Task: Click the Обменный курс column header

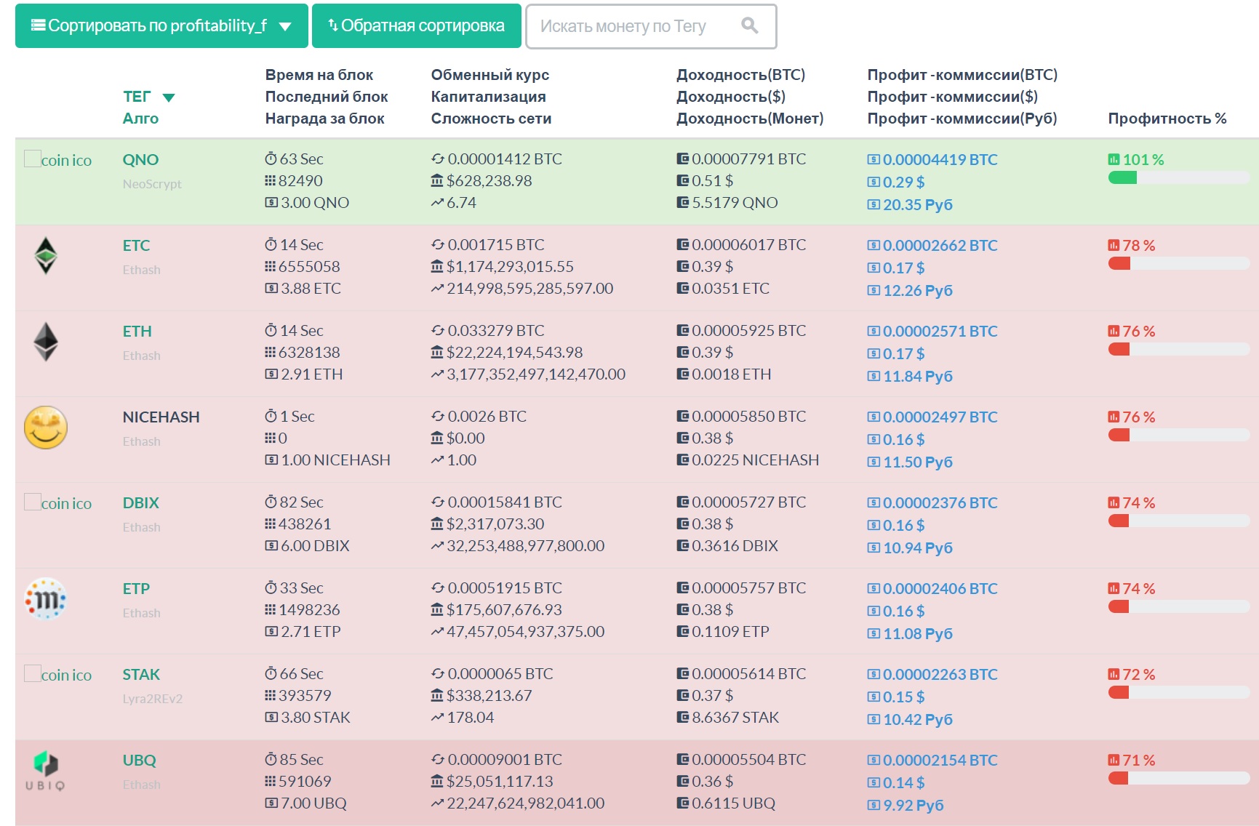Action: click(490, 75)
